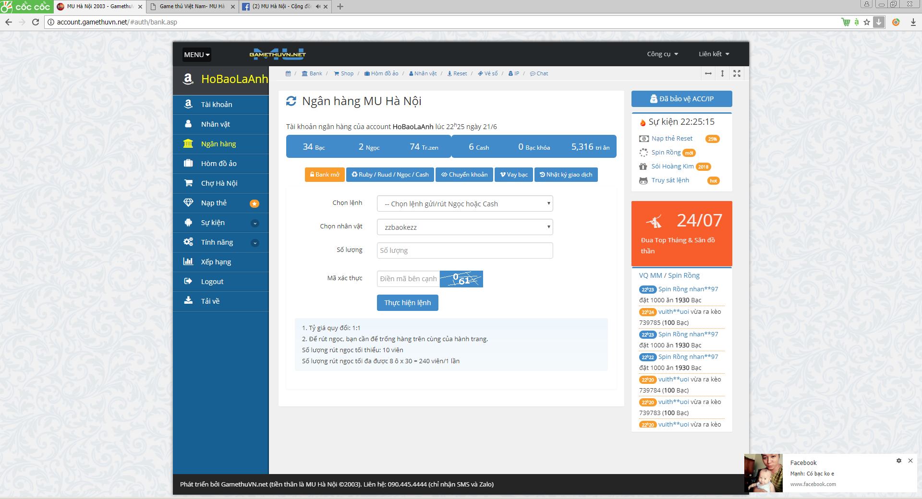Image resolution: width=922 pixels, height=499 pixels.
Task: Open Facebook notification settings gear
Action: click(899, 461)
